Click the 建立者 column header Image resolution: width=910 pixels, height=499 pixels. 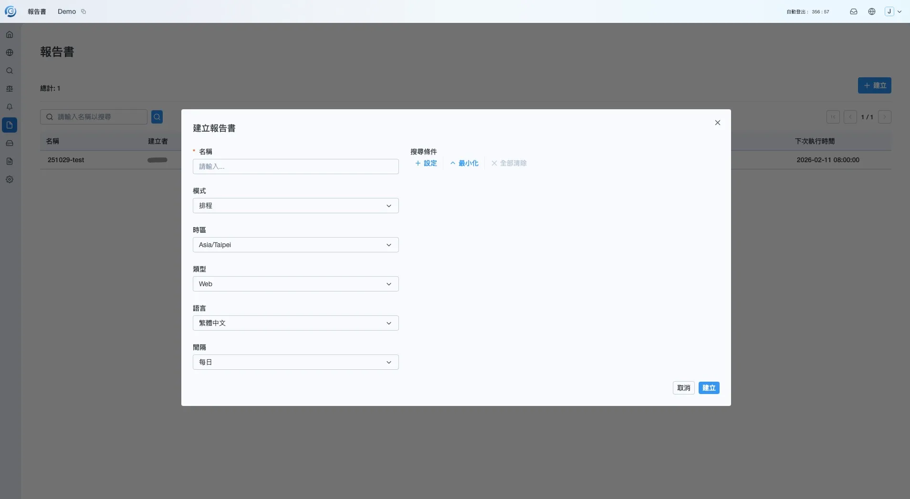[158, 141]
